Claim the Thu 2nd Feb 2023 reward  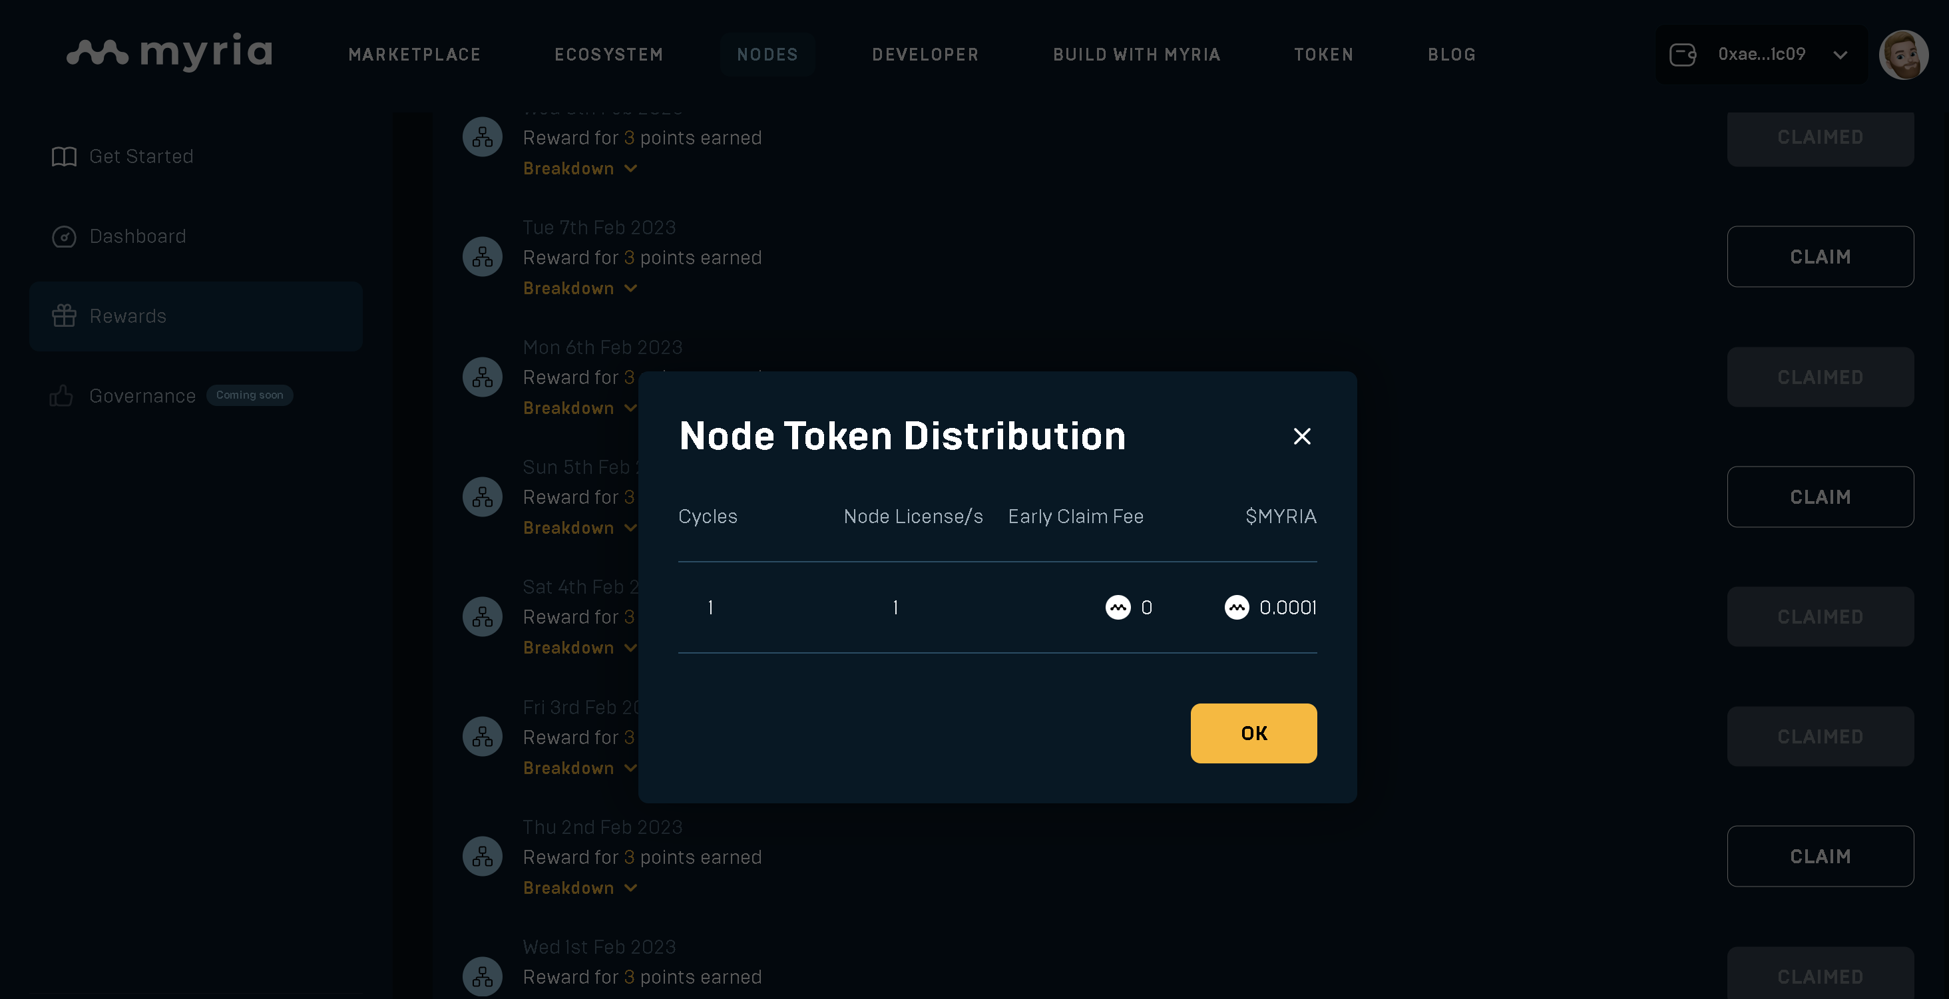[1821, 857]
